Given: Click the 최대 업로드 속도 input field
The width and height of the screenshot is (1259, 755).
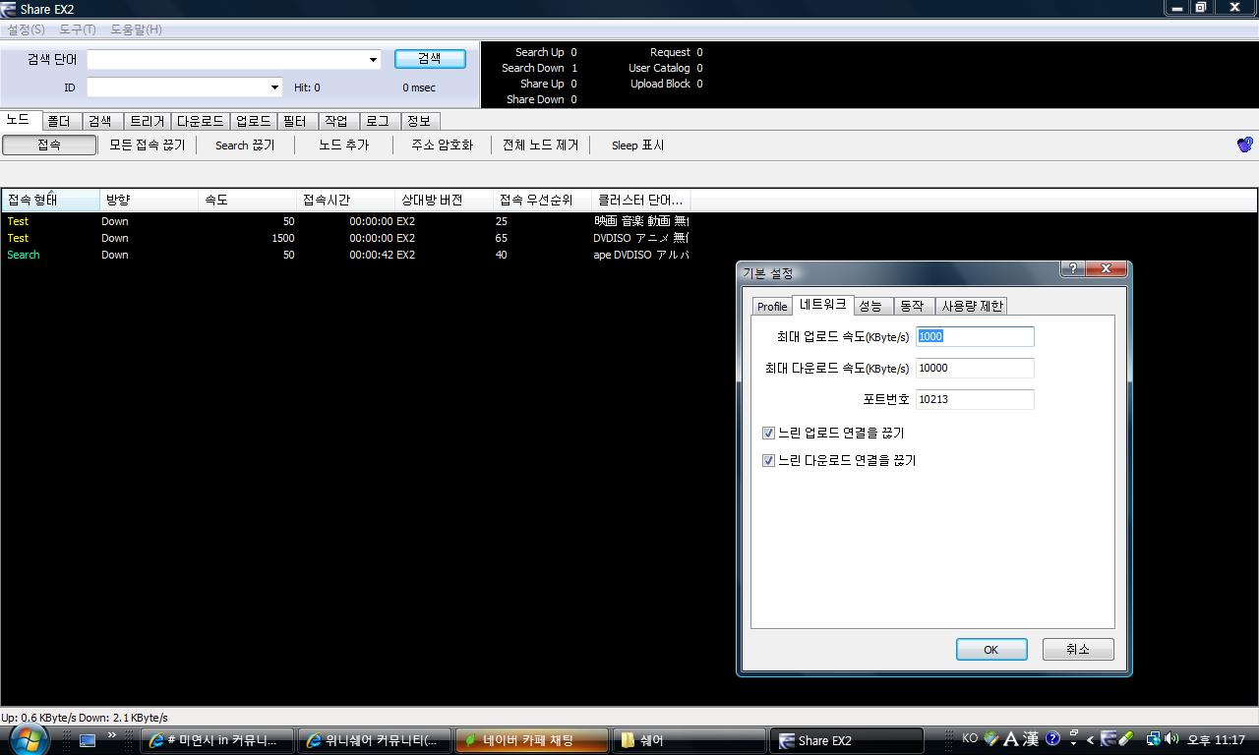Looking at the screenshot, I should tap(975, 336).
